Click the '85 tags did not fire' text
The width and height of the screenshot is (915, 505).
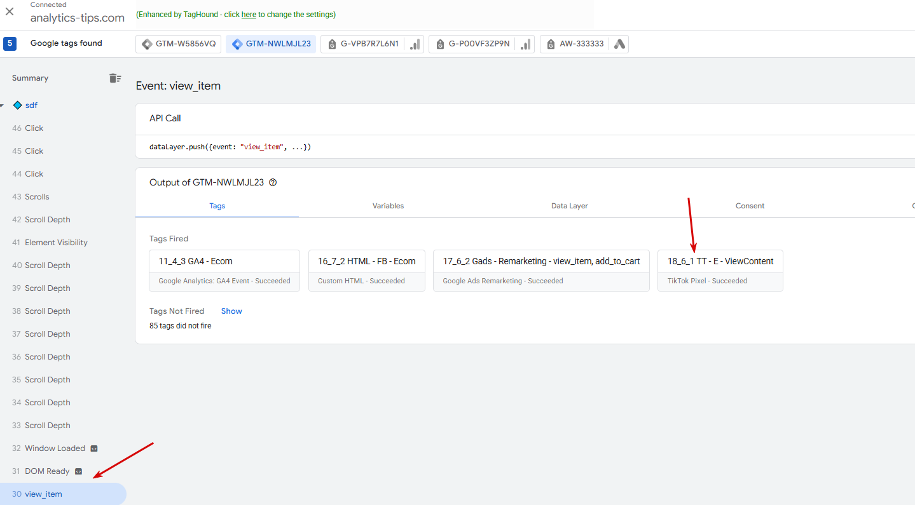(x=180, y=326)
